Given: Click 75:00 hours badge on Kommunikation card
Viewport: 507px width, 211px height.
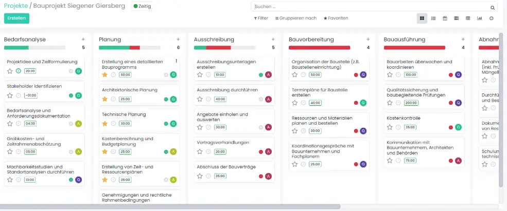Looking at the screenshot, I should pyautogui.click(x=410, y=161).
